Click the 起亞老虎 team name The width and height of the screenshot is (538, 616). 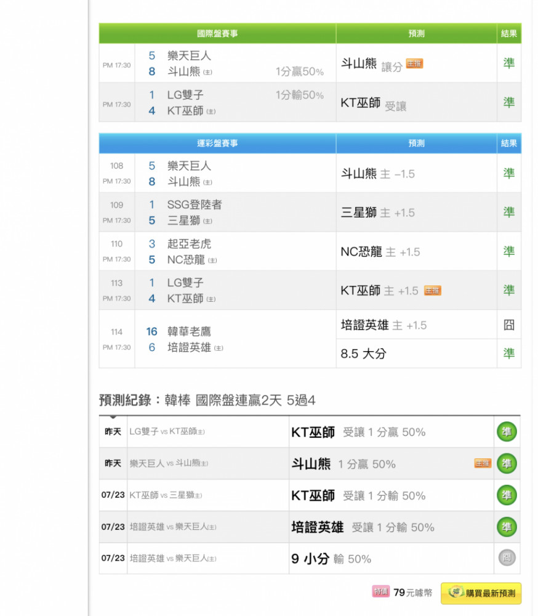click(189, 243)
